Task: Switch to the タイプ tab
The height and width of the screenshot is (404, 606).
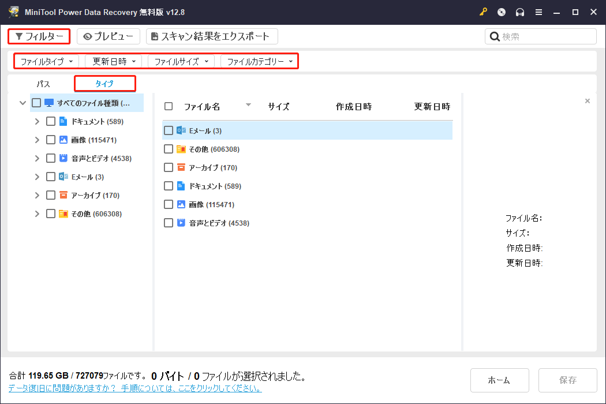Action: coord(104,84)
